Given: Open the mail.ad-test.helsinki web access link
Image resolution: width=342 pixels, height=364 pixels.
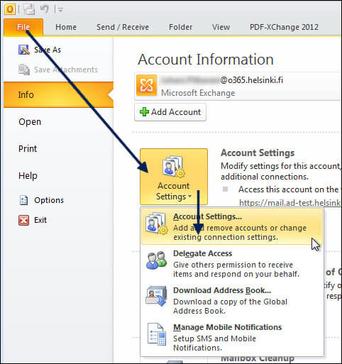Looking at the screenshot, I should coord(290,203).
